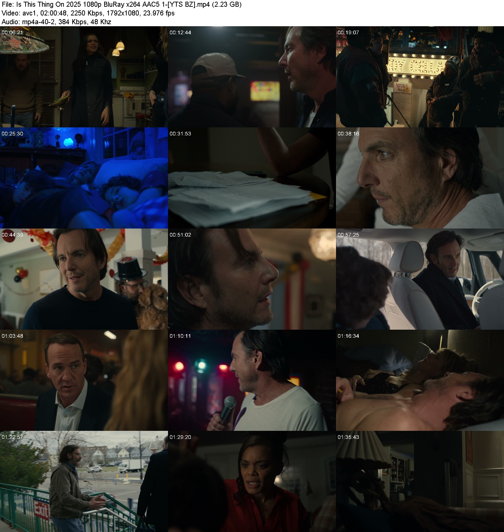Select the thumbnail stamped 00:19:07
This screenshot has width=504, height=532.
(420, 77)
